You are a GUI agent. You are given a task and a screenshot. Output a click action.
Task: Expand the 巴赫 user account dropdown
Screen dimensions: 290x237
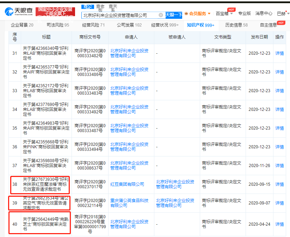tap(283, 13)
